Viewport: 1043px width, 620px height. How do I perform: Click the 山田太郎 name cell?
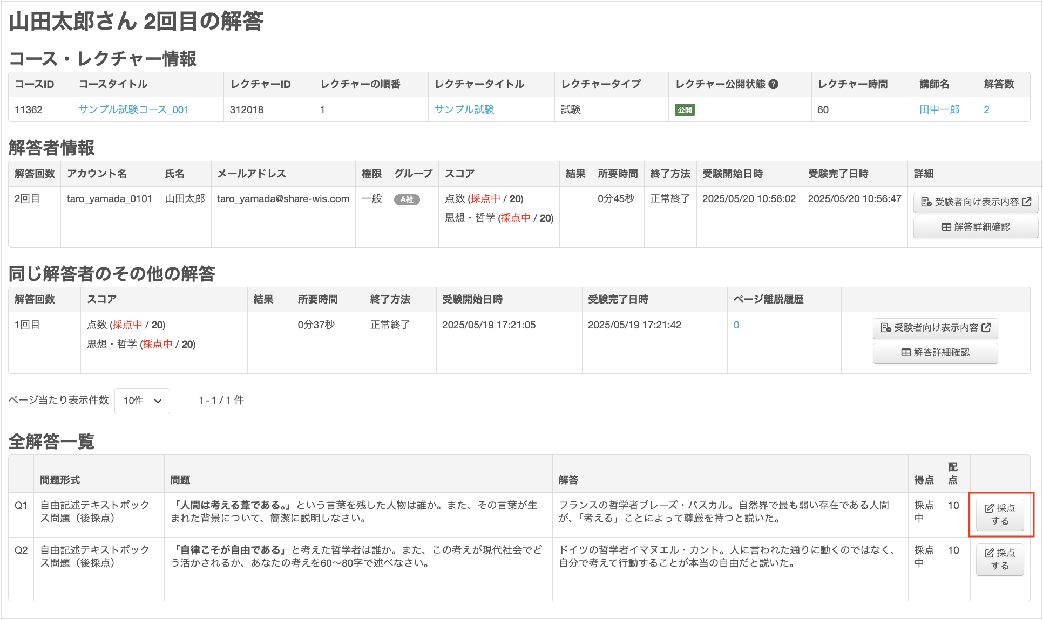click(x=185, y=199)
